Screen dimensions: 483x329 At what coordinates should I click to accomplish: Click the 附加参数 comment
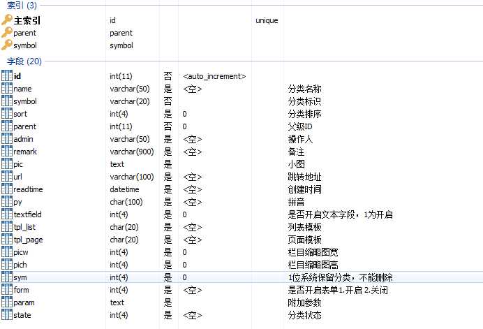pos(304,302)
